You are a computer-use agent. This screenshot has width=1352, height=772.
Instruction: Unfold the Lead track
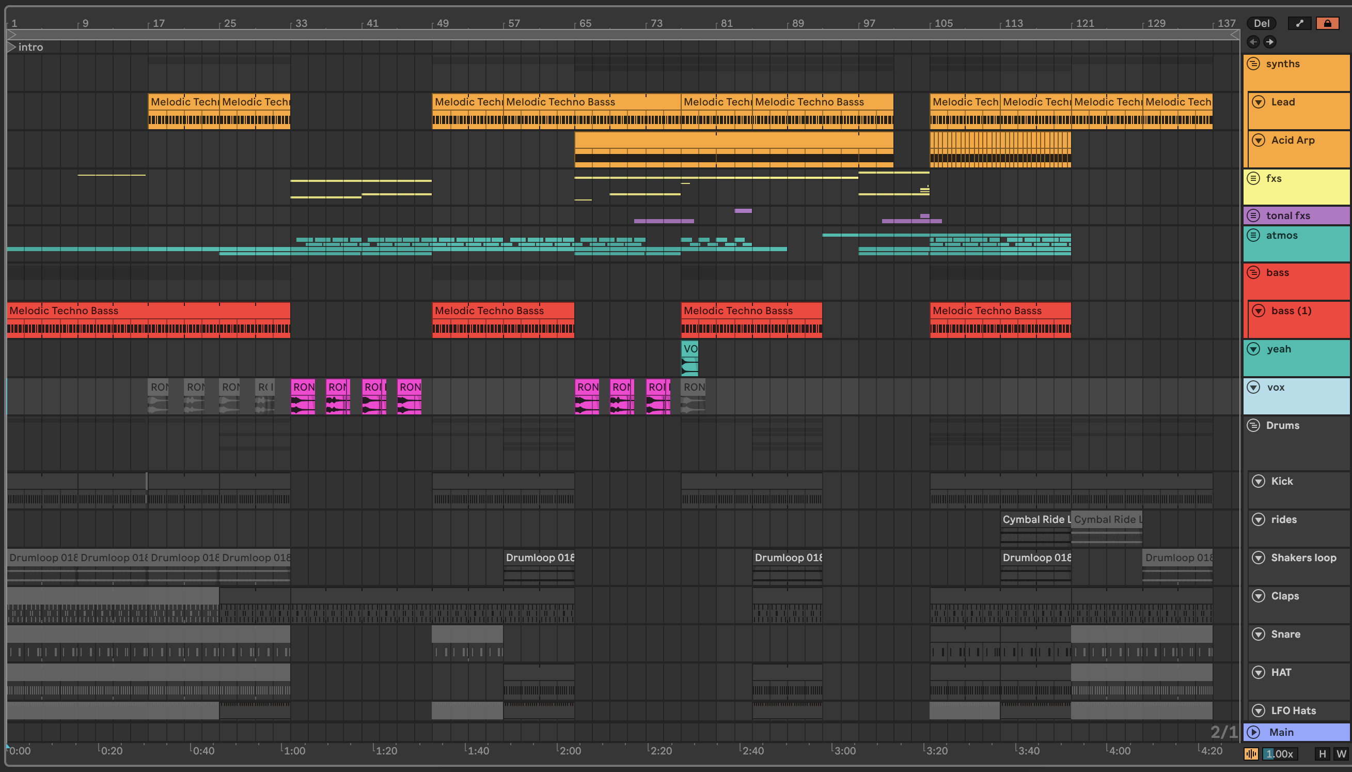click(x=1259, y=102)
